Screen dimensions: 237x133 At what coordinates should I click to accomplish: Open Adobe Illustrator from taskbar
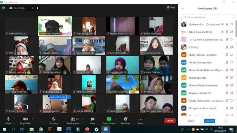50,129
